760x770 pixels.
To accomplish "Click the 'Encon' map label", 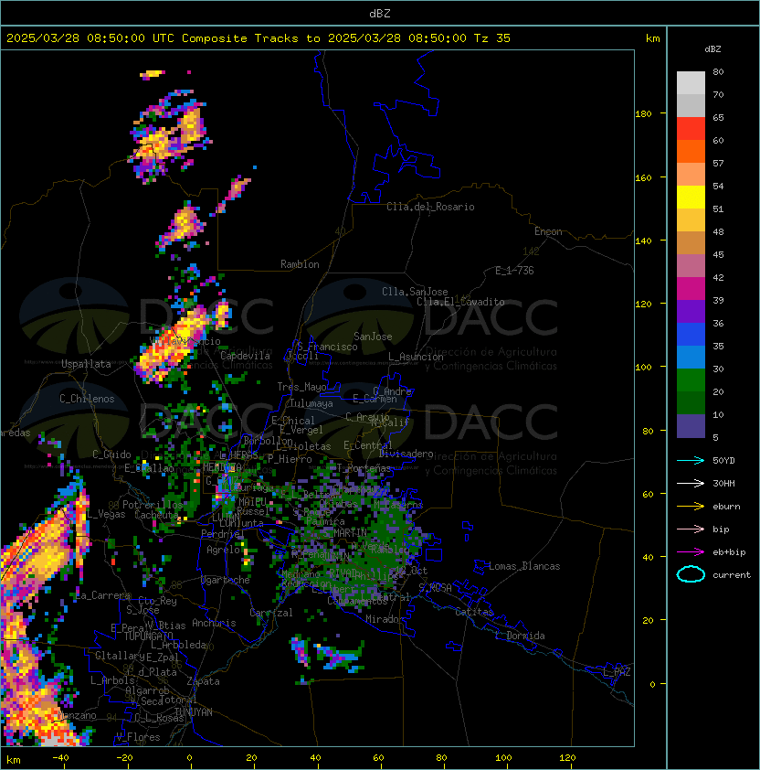I will click(548, 231).
